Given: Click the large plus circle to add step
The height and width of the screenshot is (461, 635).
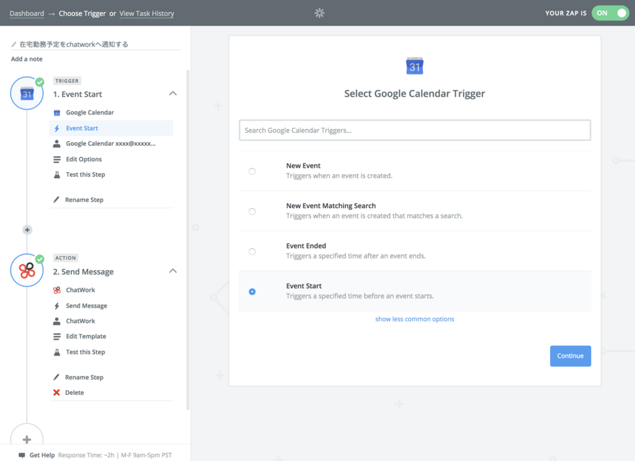Looking at the screenshot, I should tap(27, 439).
